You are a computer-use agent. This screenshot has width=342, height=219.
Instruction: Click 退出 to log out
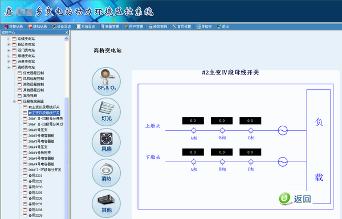pyautogui.click(x=223, y=27)
